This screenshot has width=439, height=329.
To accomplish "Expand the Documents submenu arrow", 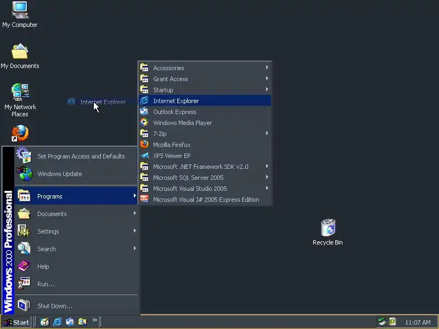I will coord(134,213).
